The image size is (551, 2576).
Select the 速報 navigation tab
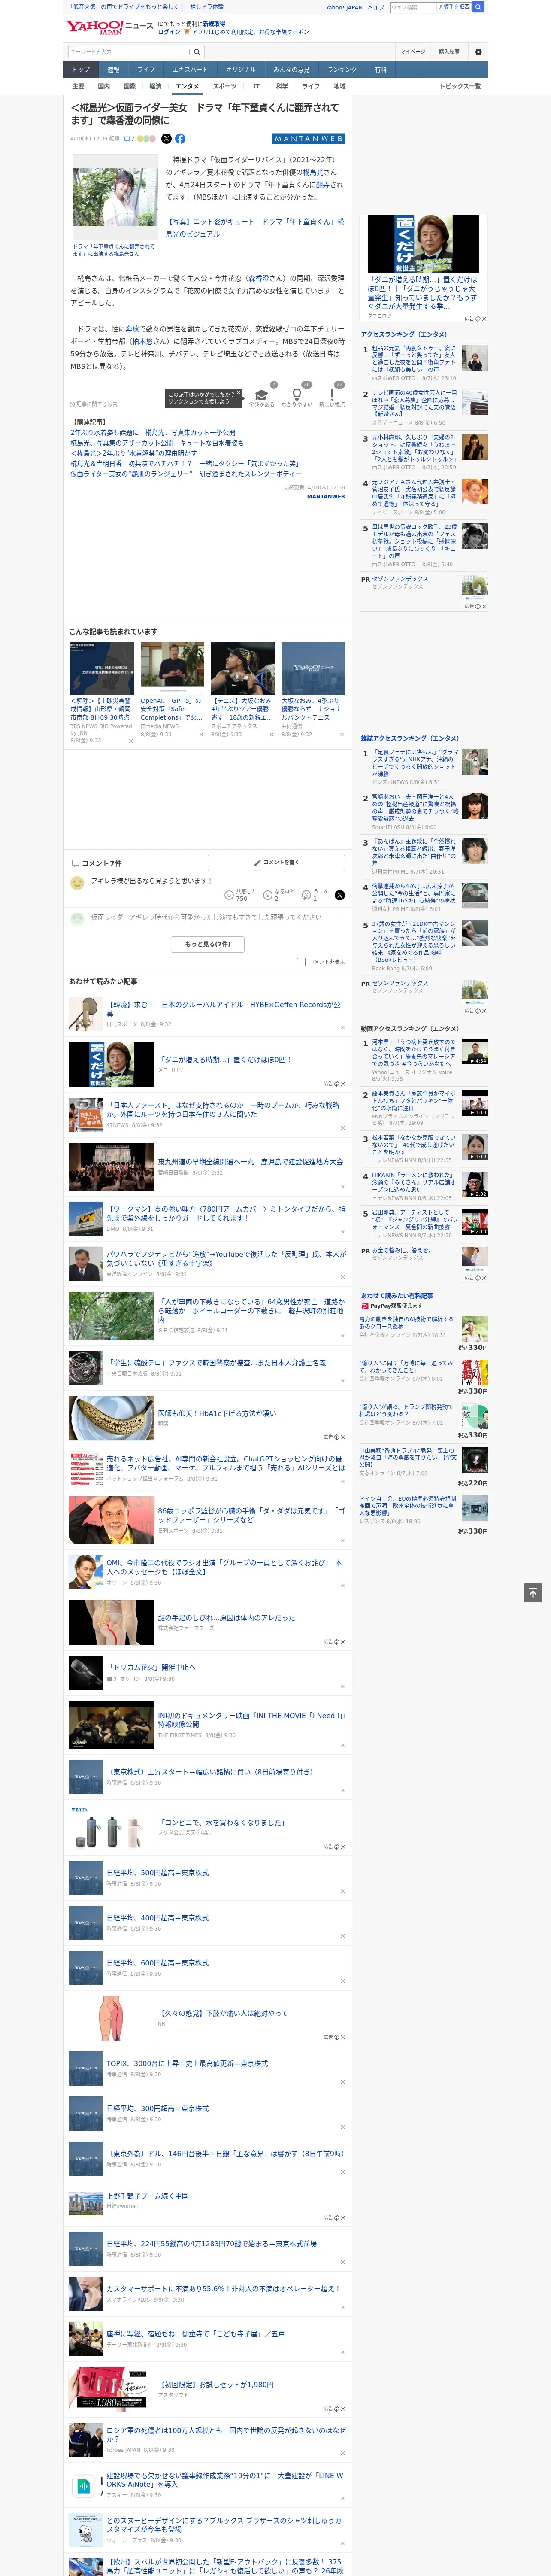pyautogui.click(x=113, y=70)
